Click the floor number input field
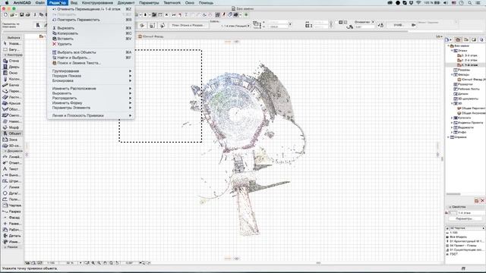 click(x=453, y=213)
